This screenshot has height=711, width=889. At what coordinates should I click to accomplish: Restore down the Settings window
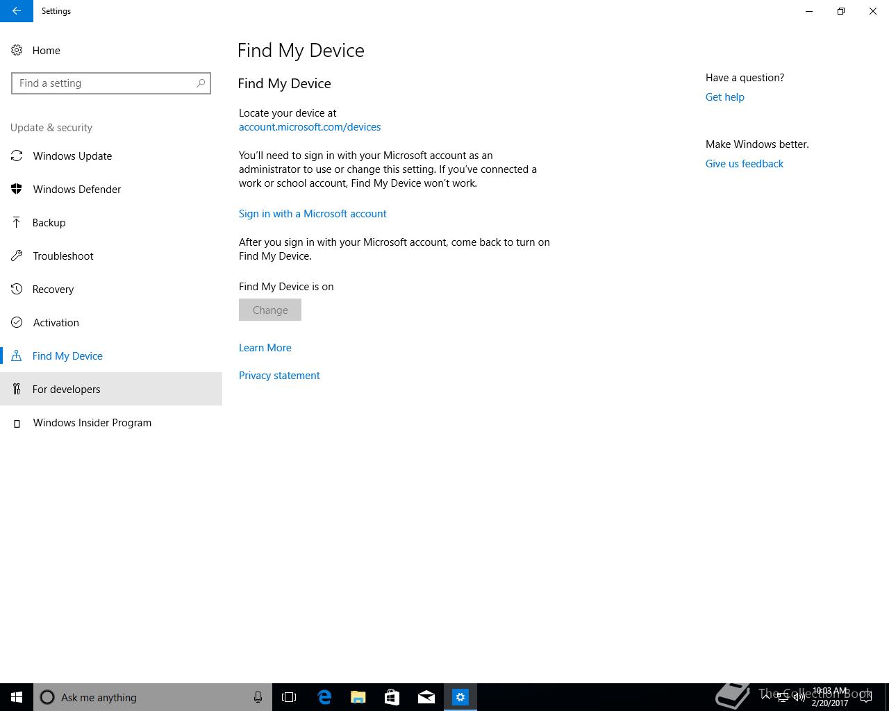tap(841, 11)
